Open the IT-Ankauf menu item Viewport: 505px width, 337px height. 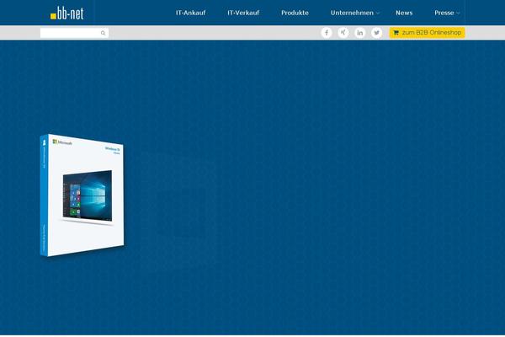(191, 13)
